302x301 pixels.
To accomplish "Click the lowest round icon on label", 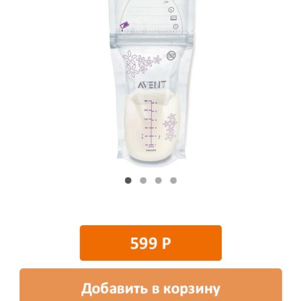I will (x=175, y=27).
